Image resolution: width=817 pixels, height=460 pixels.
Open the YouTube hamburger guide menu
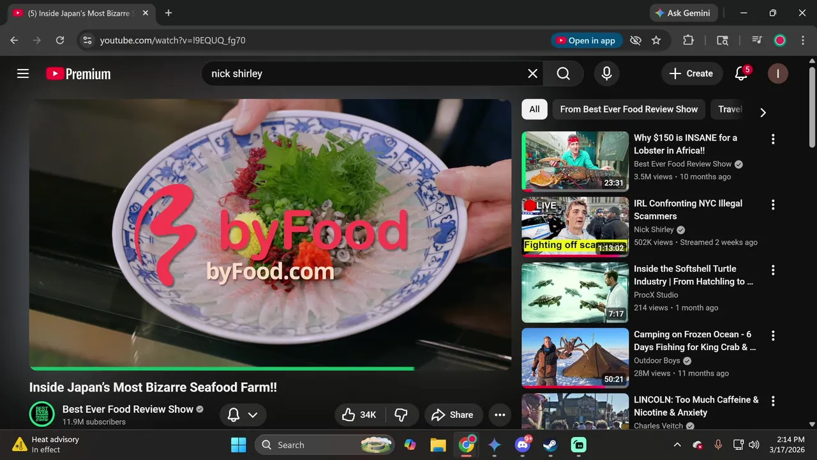pos(23,73)
